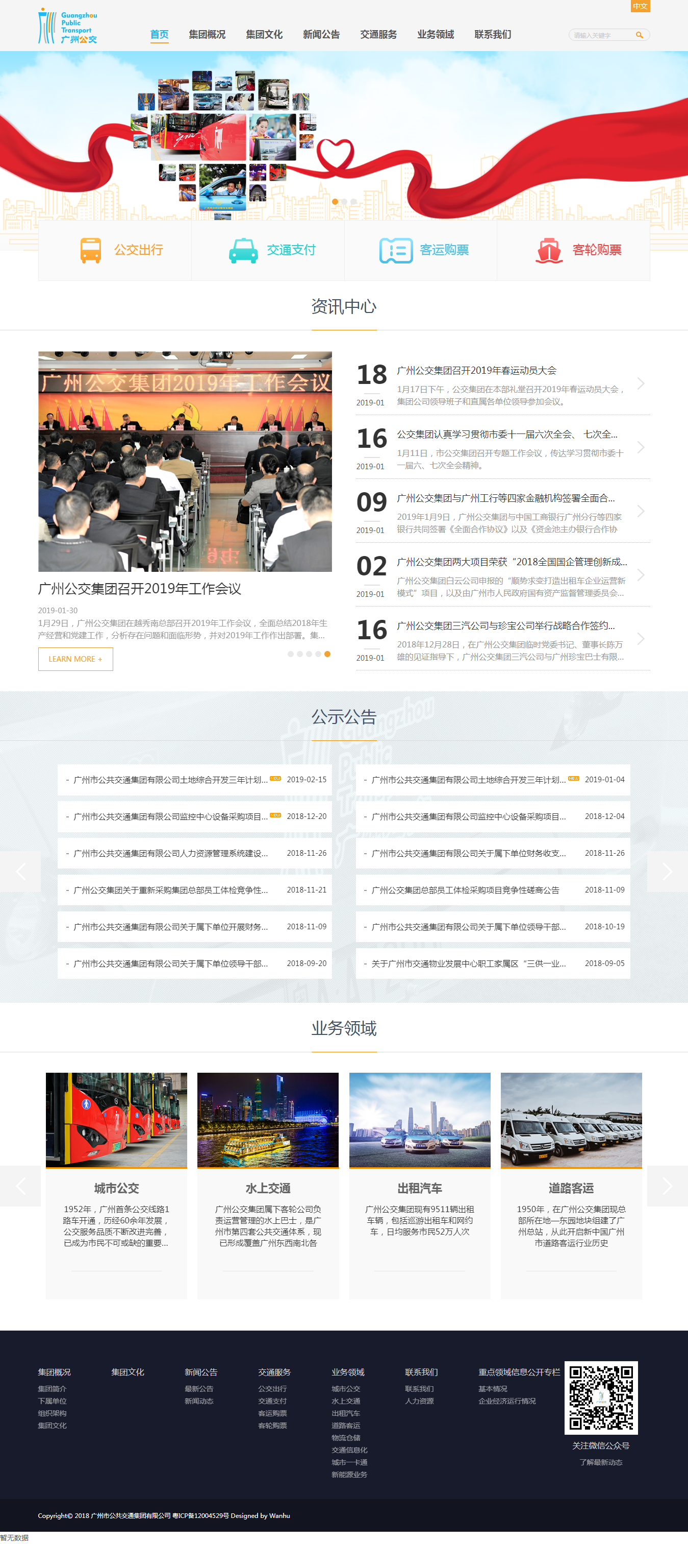This screenshot has height=1544, width=688.
Task: Click the keyword search input field
Action: click(601, 35)
